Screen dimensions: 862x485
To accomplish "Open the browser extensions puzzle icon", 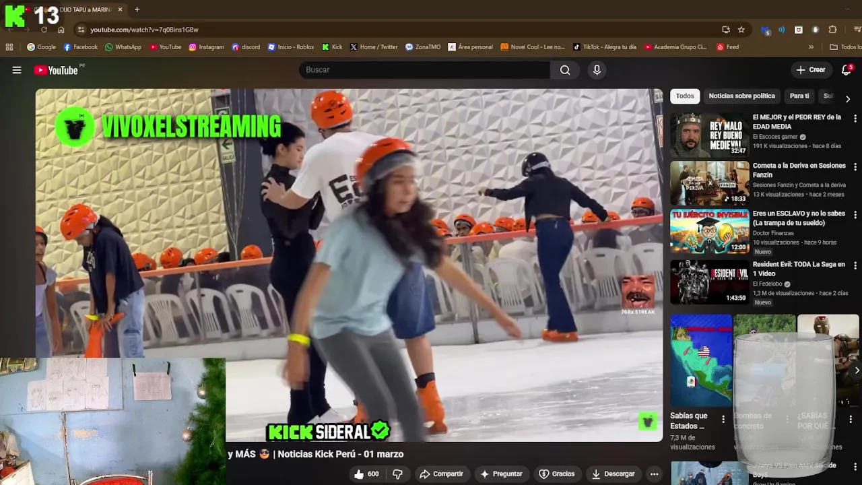I will click(x=832, y=30).
